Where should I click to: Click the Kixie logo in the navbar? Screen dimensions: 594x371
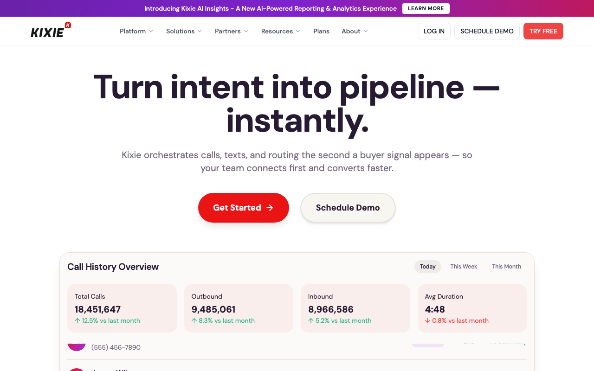click(x=50, y=31)
